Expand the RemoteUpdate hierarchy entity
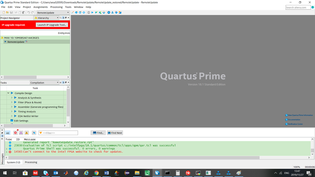This screenshot has height=177, width=315. pyautogui.click(x=5, y=42)
